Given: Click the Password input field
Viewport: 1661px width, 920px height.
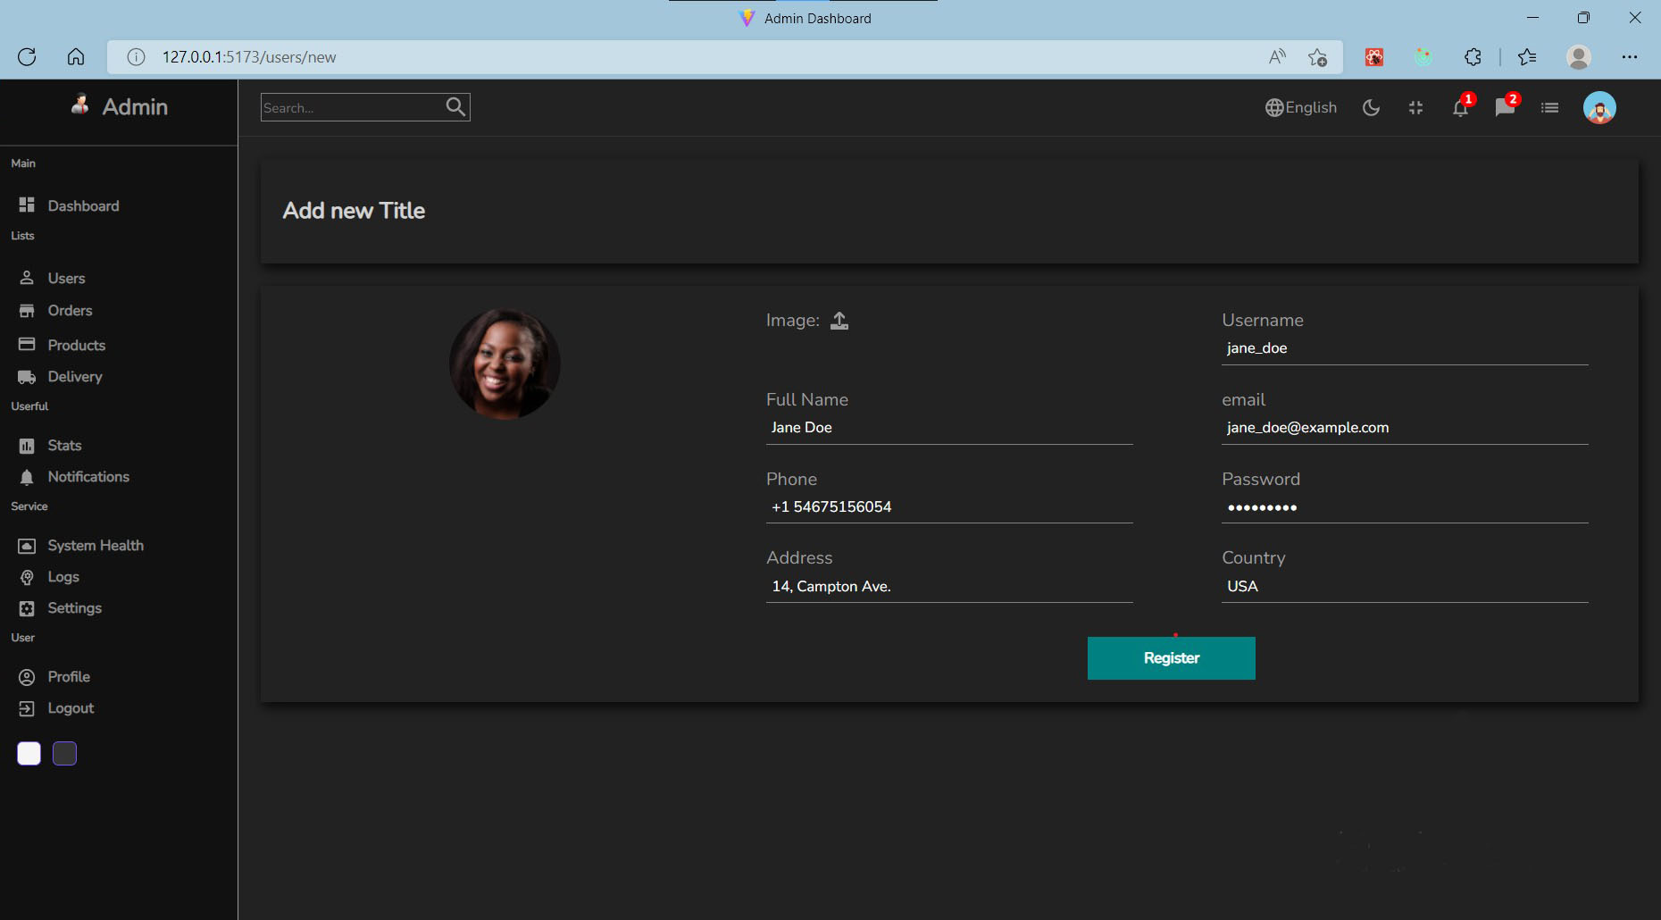Looking at the screenshot, I should coord(1405,507).
